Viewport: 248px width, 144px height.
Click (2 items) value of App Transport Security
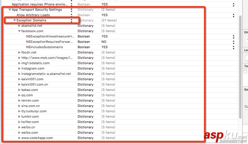(x=108, y=10)
